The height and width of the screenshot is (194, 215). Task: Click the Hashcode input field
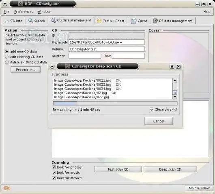point(107,42)
